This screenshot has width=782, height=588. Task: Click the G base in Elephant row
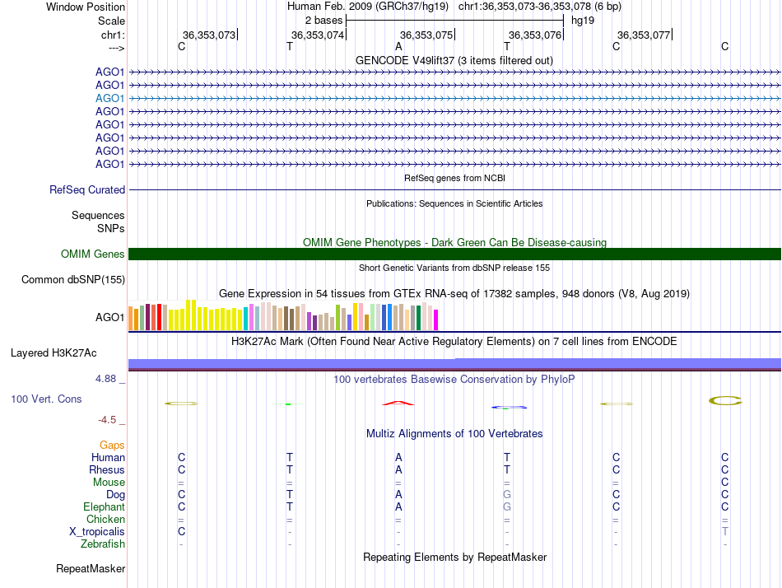pyautogui.click(x=507, y=506)
